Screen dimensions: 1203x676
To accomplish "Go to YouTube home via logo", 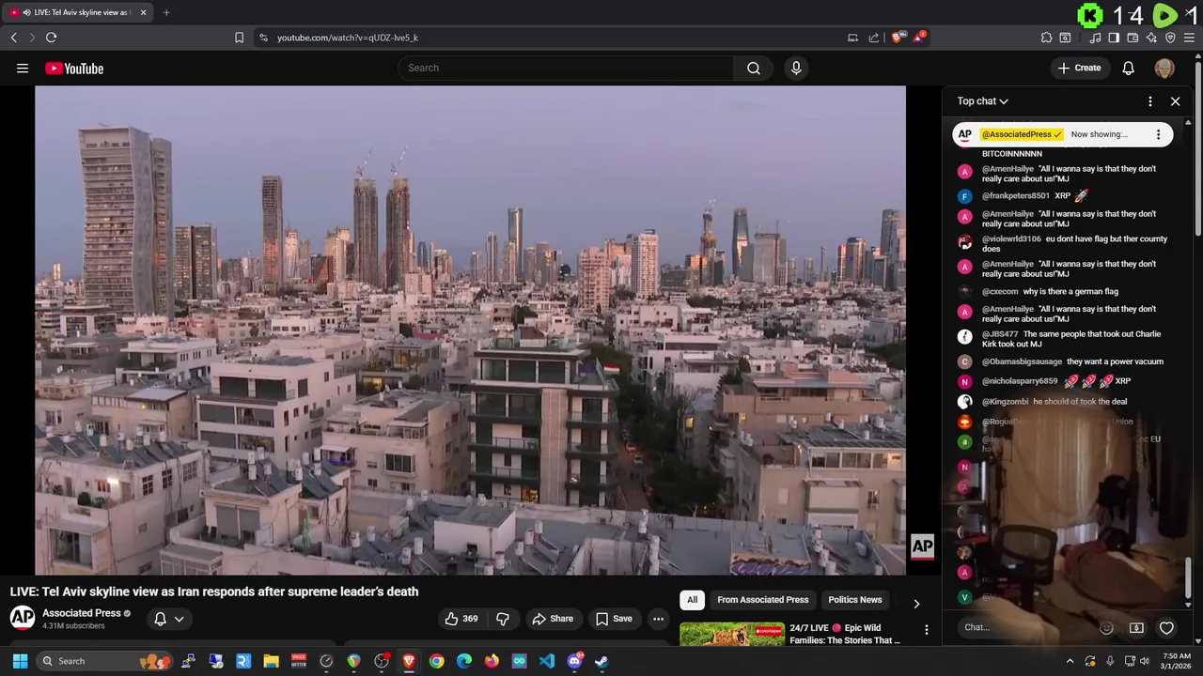I will 74,68.
